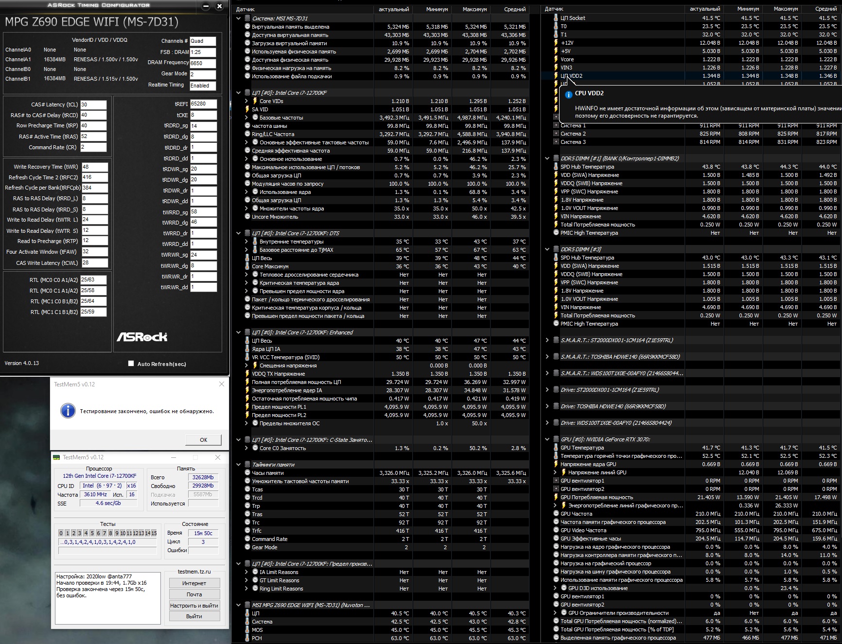Expand the S.M.A.R.T.: TOSHIBA HDWE140 group
The height and width of the screenshot is (644, 842).
547,357
